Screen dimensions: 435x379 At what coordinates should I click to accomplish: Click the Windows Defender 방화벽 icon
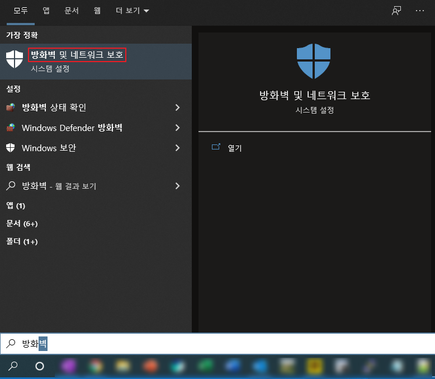(11, 128)
